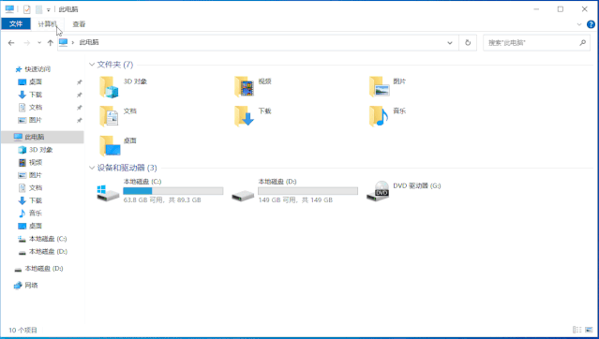Select the 本地磁盘 (D:) drive icon in main pane
Screen dimensions: 599x339
point(243,196)
